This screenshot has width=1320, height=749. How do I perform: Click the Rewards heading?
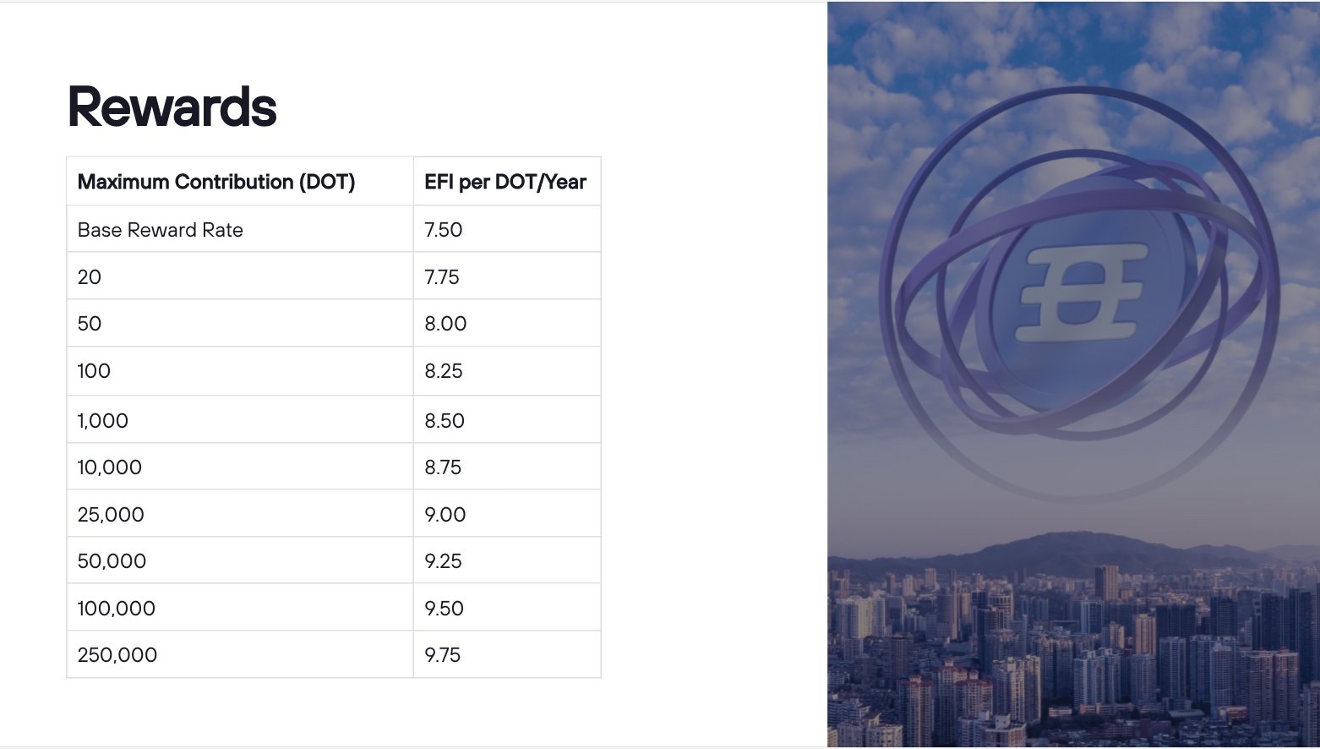[172, 107]
